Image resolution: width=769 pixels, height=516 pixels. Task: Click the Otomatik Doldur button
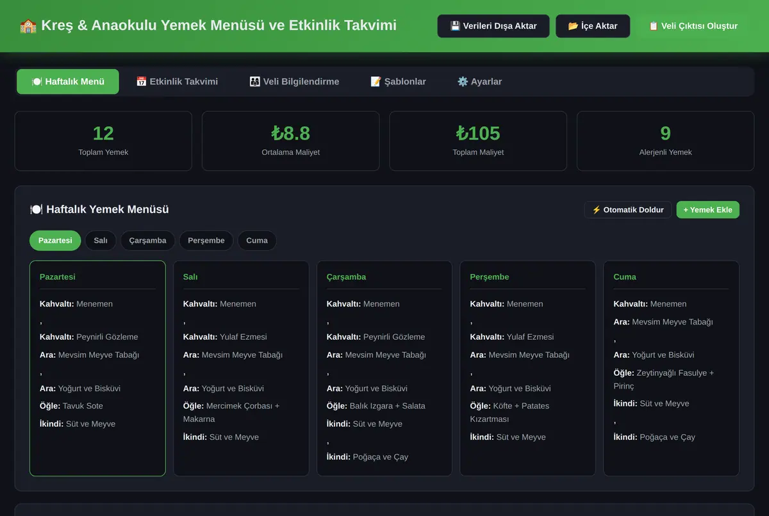(628, 209)
